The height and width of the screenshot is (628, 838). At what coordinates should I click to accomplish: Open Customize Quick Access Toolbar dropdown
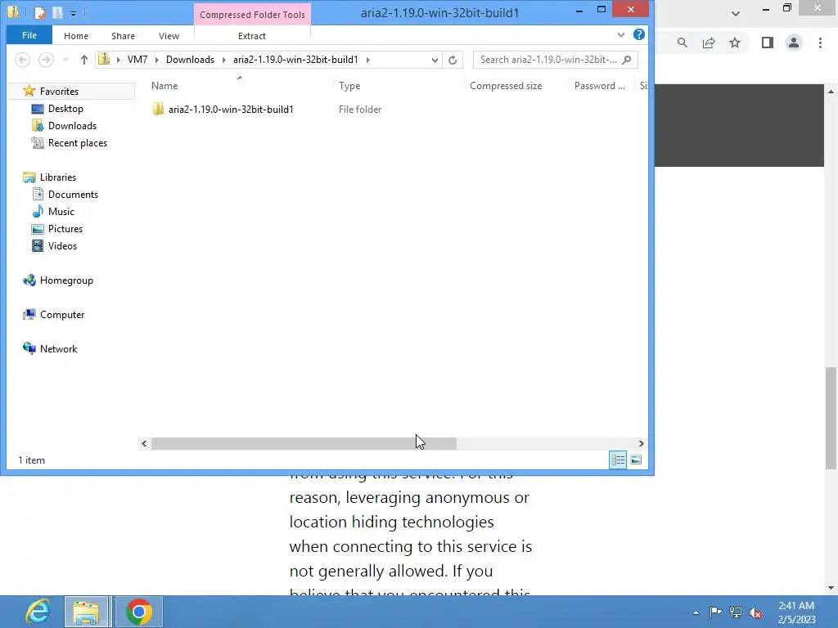coord(73,13)
